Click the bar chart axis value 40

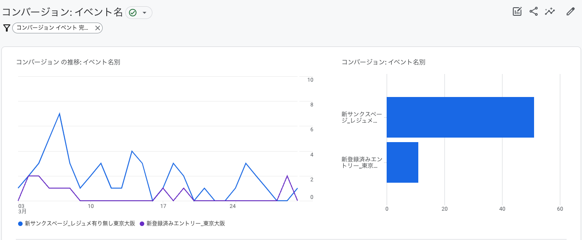tap(502, 209)
